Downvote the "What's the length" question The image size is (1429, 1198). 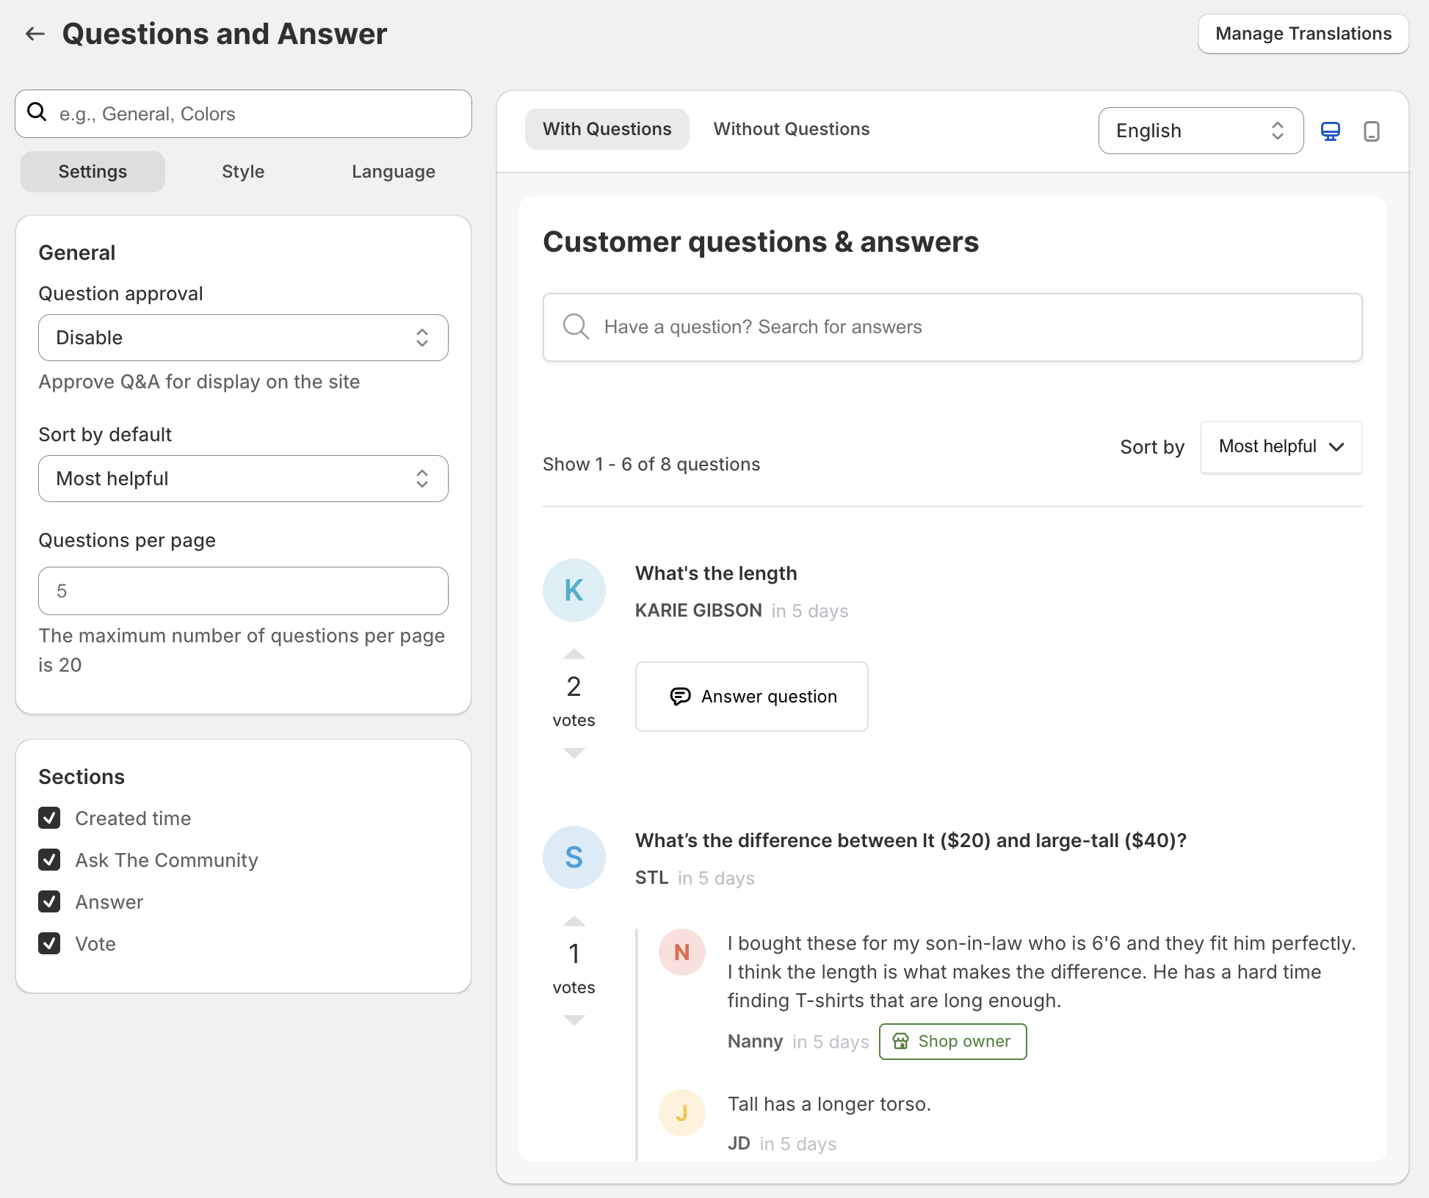click(574, 752)
